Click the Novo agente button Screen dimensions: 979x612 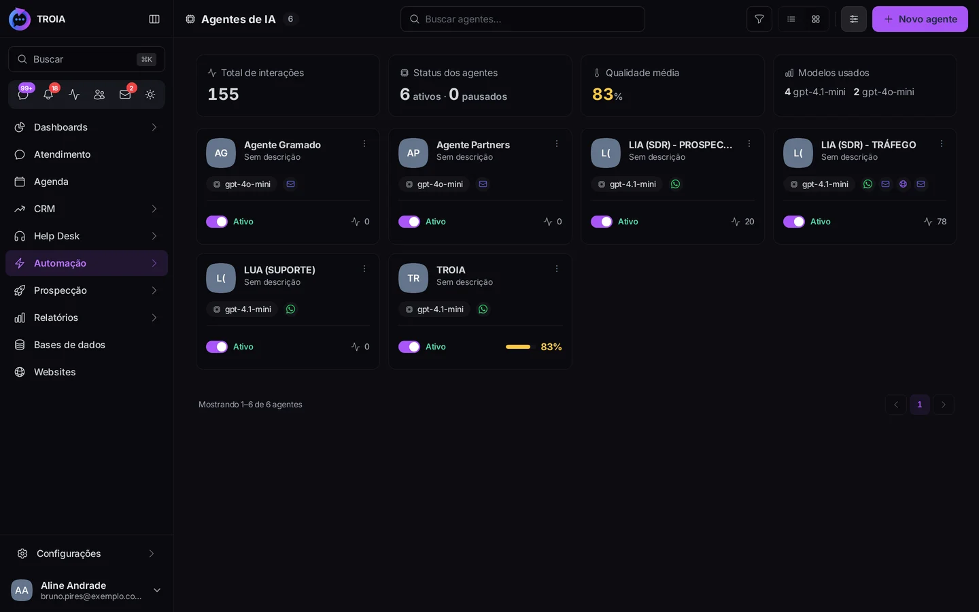pyautogui.click(x=920, y=19)
